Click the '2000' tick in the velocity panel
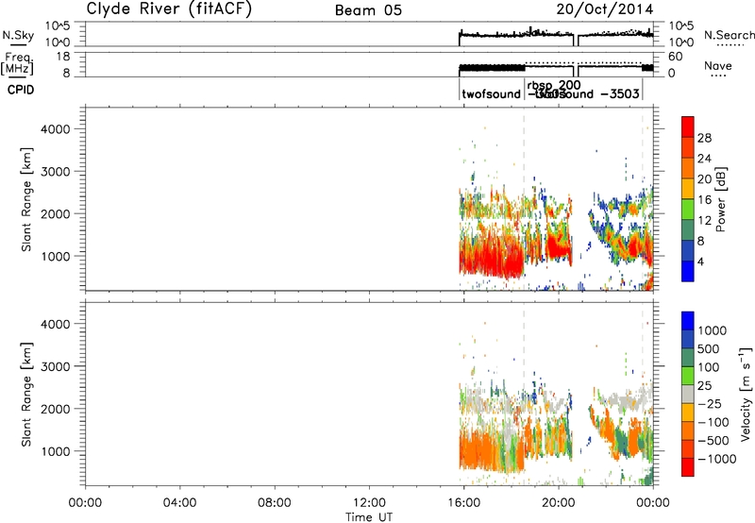This screenshot has width=755, height=523. click(56, 409)
